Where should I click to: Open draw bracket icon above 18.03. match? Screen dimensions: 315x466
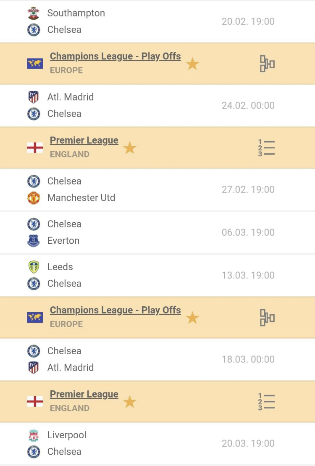(267, 318)
